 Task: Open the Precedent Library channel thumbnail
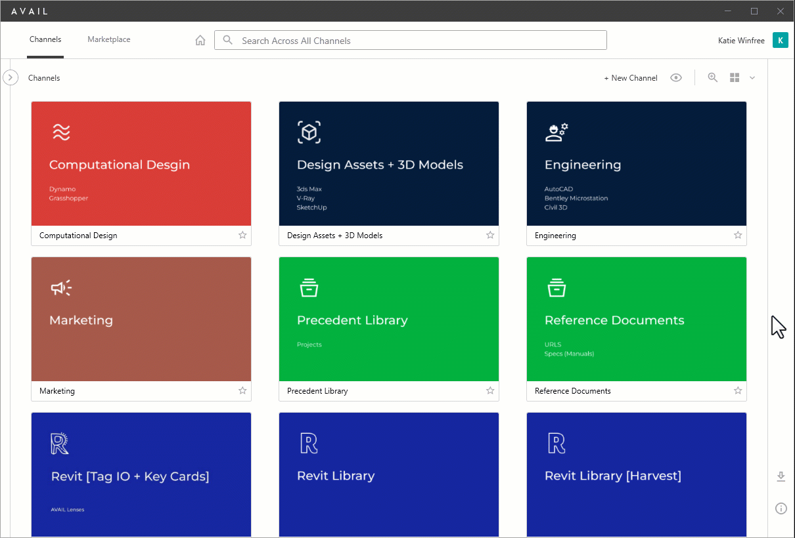coord(389,319)
